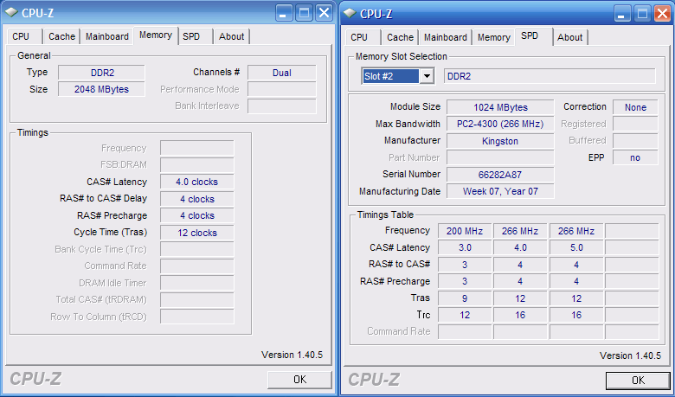Click EPP value no
Viewport: 675px width, 397px height.
click(x=635, y=157)
